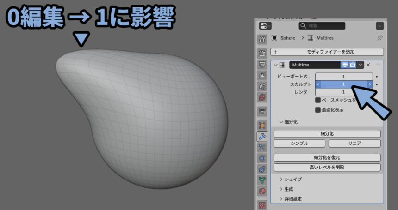Image resolution: width=398 pixels, height=210 pixels.
Task: Open the Tool properties tab icon
Action: click(262, 40)
